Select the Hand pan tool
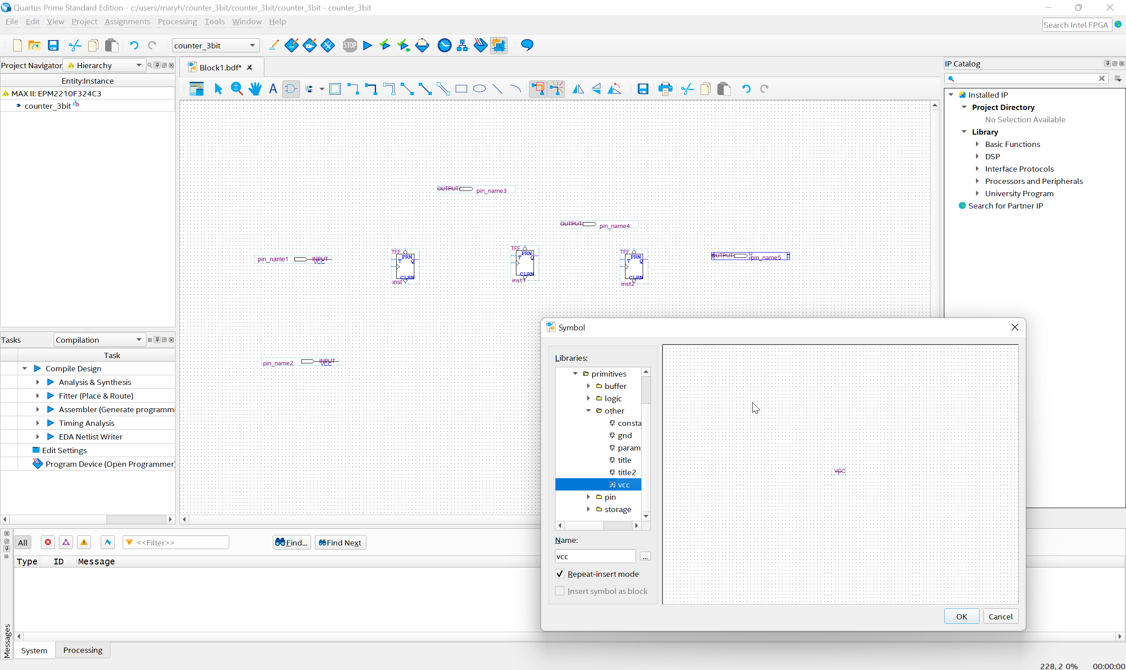 pos(255,89)
